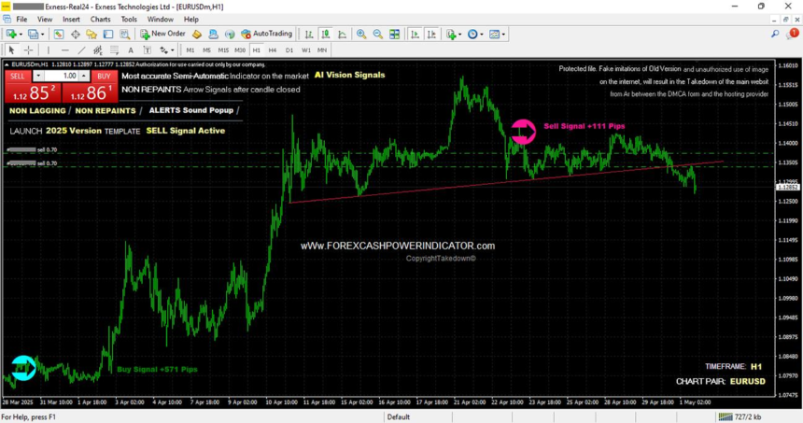803x423 pixels.
Task: Expand the new chart dropdown arrow
Action: click(21, 35)
